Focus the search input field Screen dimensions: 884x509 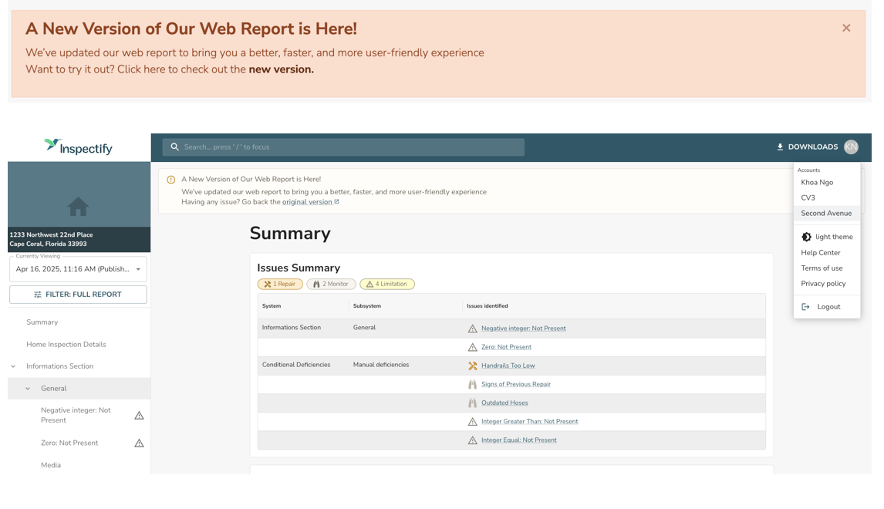click(343, 147)
